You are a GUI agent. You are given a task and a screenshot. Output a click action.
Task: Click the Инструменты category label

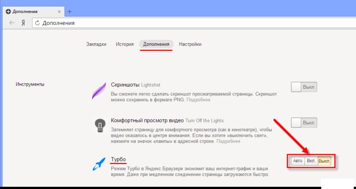click(x=30, y=84)
